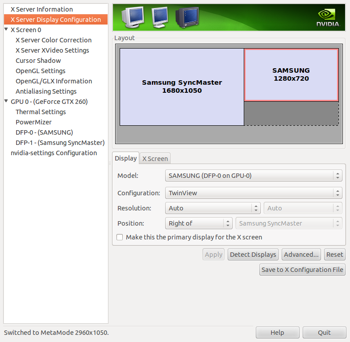Open the refresh rate Auto dropdown
The image size is (350, 342).
point(303,208)
